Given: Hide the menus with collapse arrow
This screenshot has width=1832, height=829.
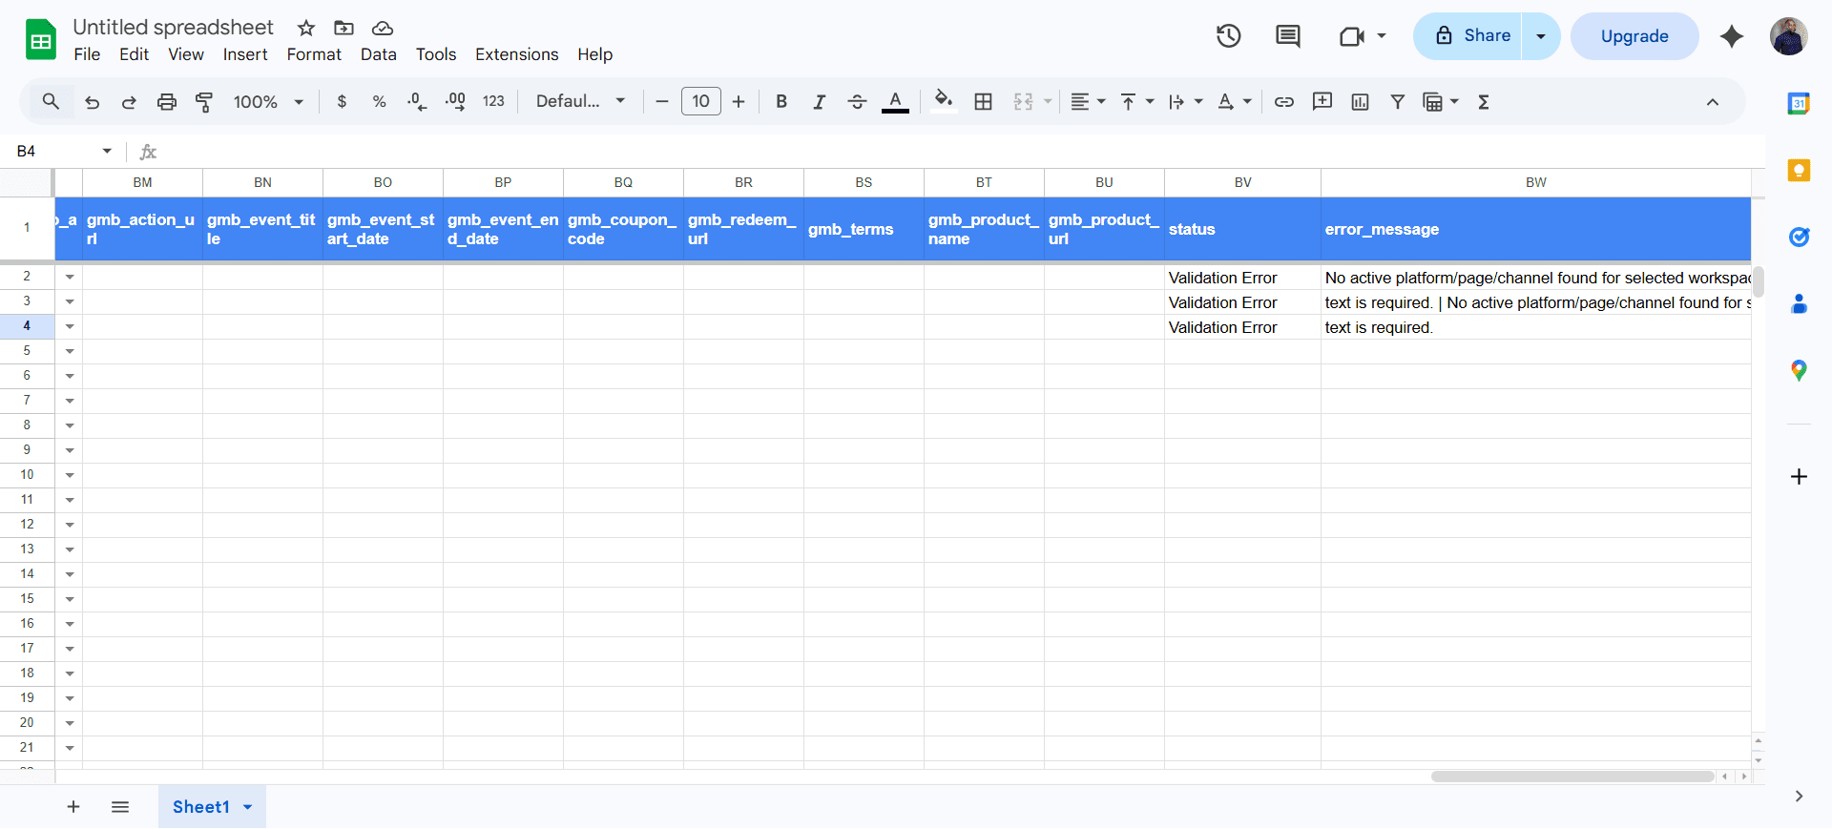Looking at the screenshot, I should 1713,102.
